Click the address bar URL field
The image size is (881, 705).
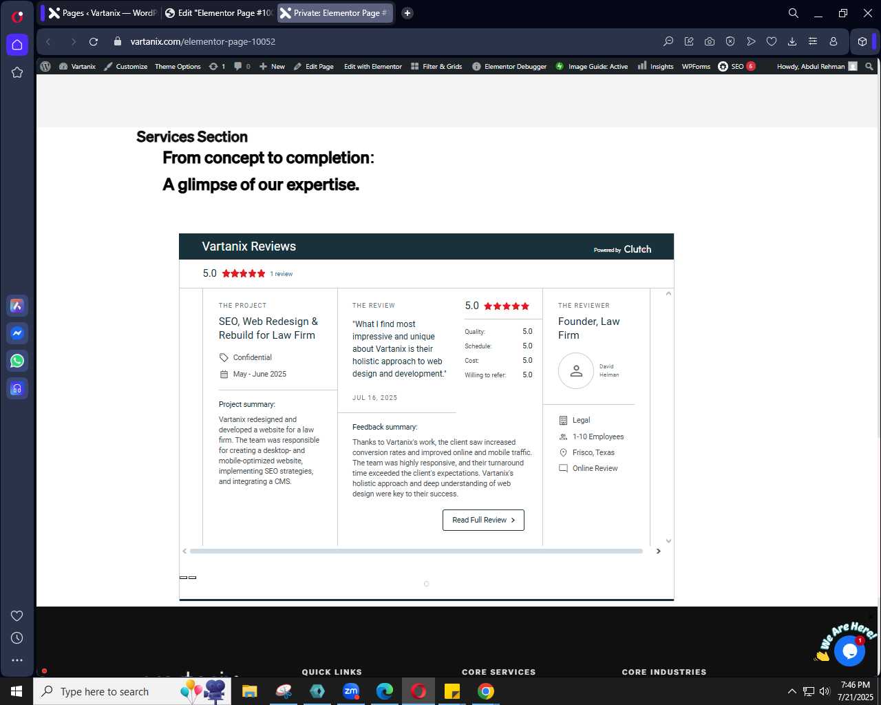tap(385, 41)
